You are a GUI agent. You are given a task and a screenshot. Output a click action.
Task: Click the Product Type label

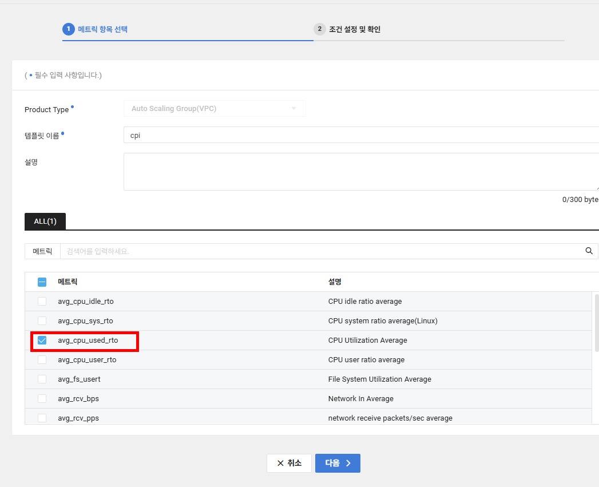(x=46, y=110)
